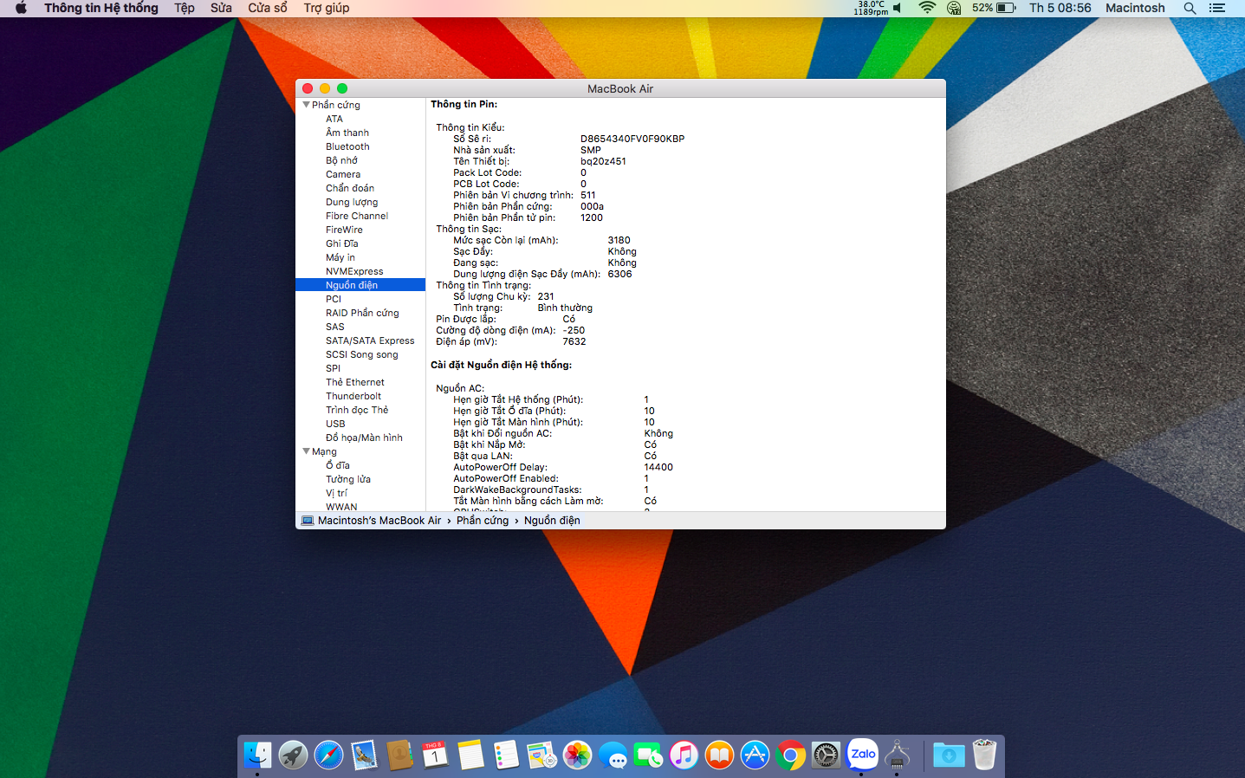Screen dimensions: 1245x778
Task: Select Bluetooth in the hardware list
Action: [347, 146]
